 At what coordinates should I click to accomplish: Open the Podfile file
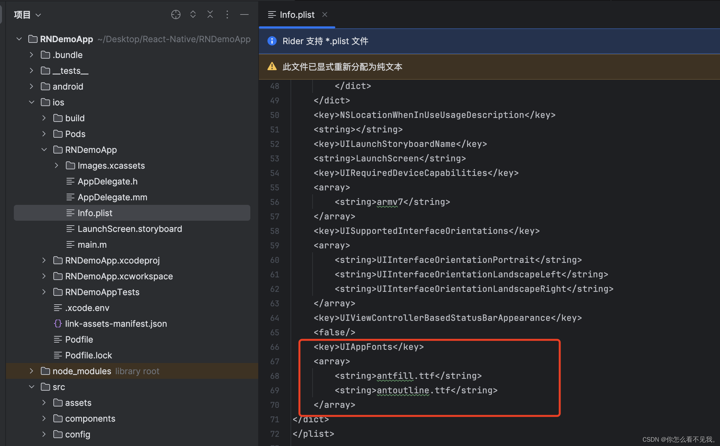pyautogui.click(x=79, y=339)
